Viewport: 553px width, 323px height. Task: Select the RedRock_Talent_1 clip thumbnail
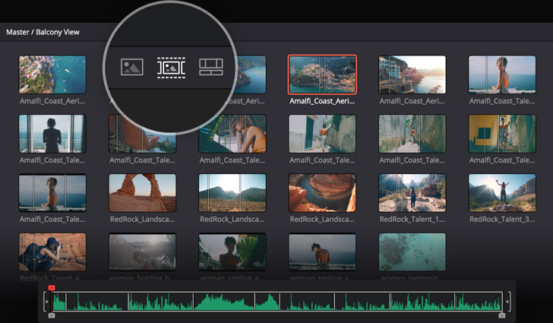click(412, 193)
